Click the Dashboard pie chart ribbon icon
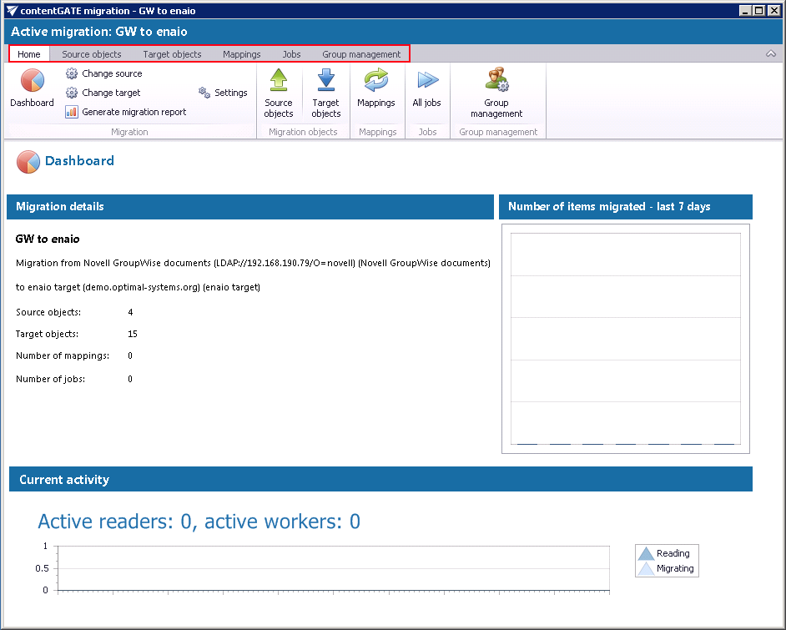The width and height of the screenshot is (786, 630). (32, 82)
